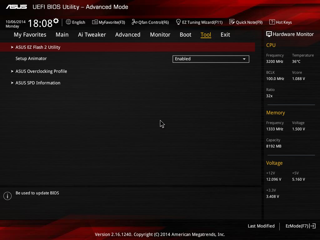View Last Modified settings
Viewport: 320px width, 240px height.
tap(261, 226)
